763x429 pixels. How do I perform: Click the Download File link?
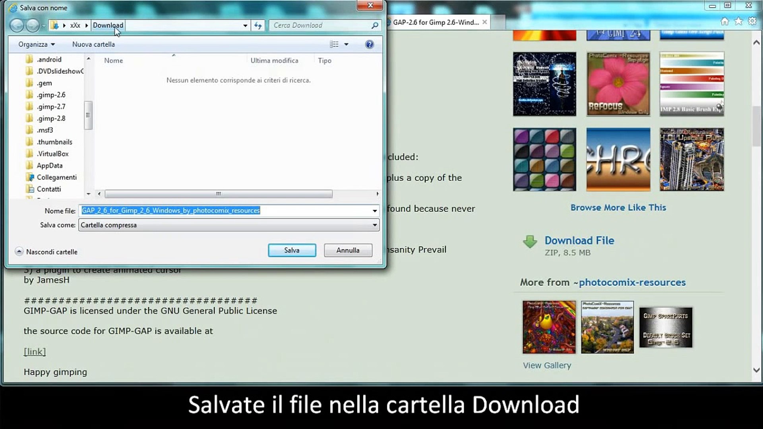[579, 241]
